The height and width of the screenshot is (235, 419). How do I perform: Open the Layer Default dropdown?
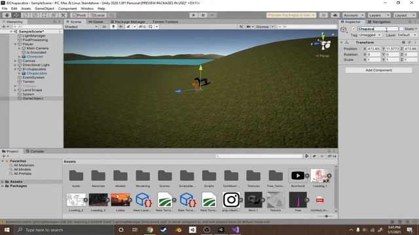[x=407, y=35]
